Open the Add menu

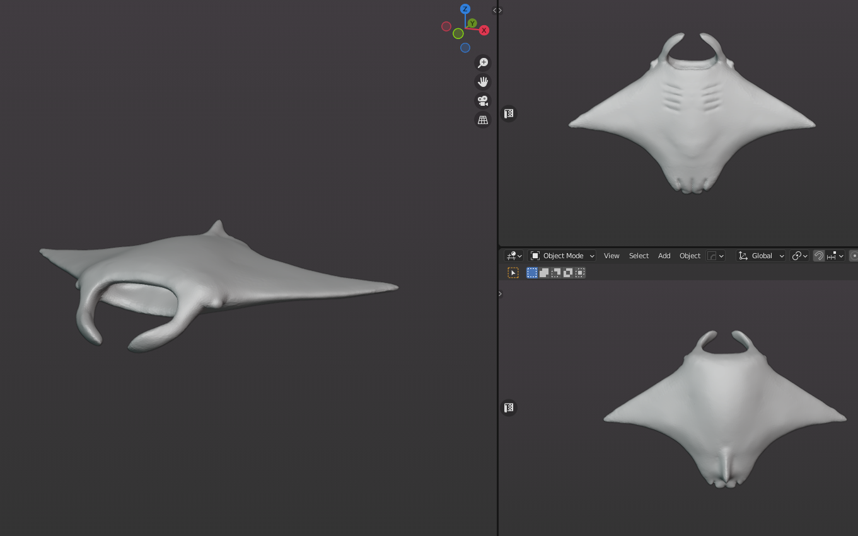click(x=664, y=256)
